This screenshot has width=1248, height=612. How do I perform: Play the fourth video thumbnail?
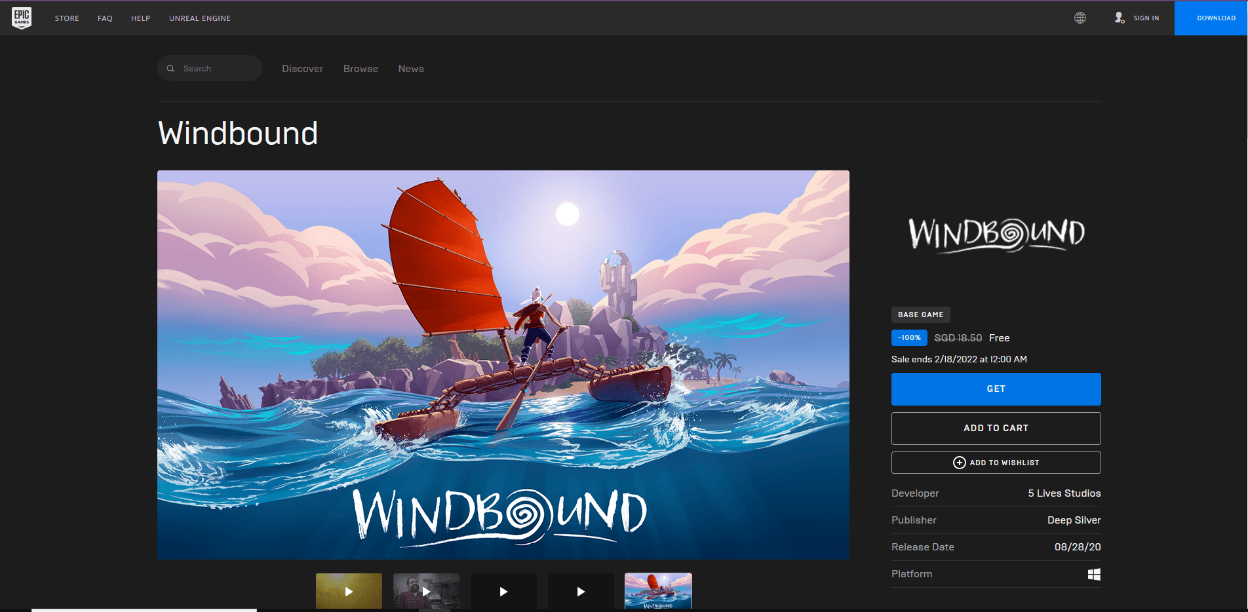[x=581, y=591]
